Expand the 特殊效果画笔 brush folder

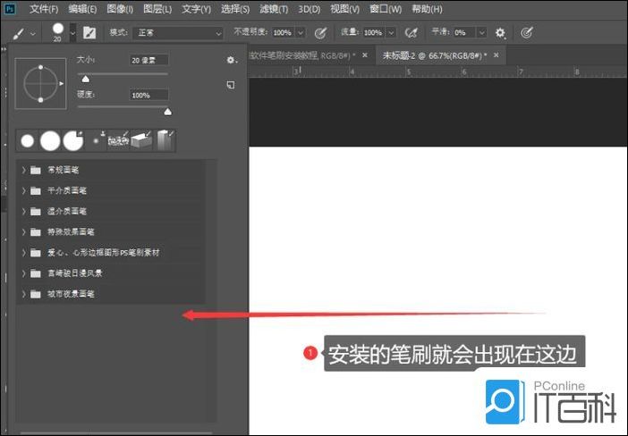pos(23,231)
